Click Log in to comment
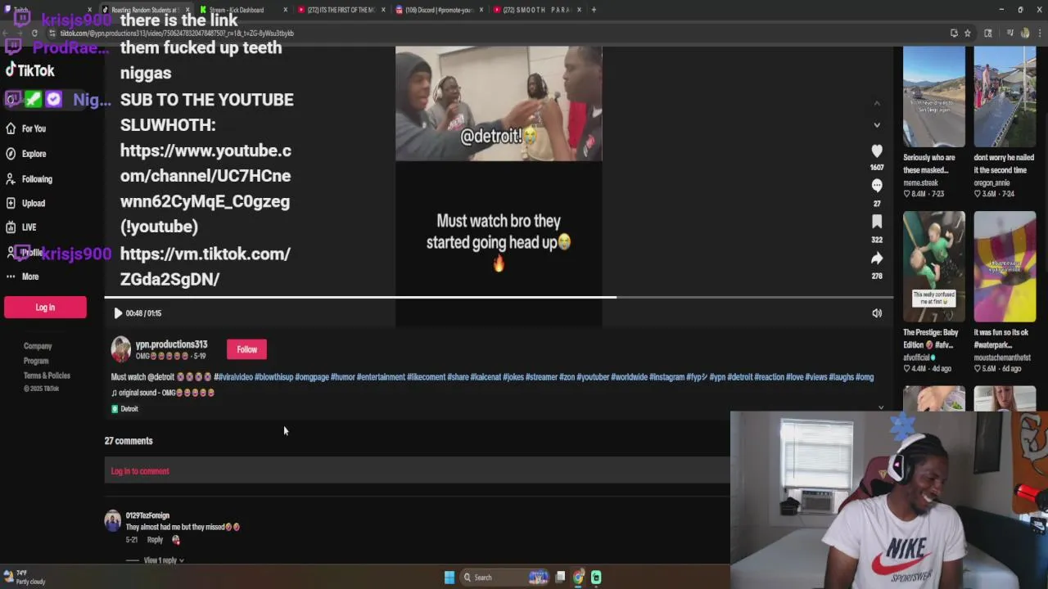The image size is (1048, 589). tap(140, 471)
